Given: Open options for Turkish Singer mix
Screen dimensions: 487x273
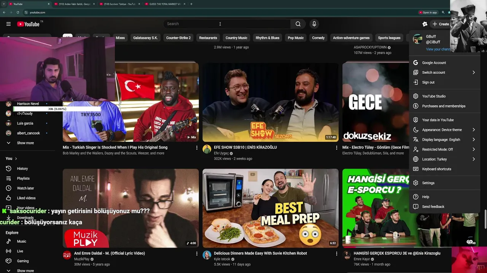Looking at the screenshot, I should pyautogui.click(x=197, y=147).
